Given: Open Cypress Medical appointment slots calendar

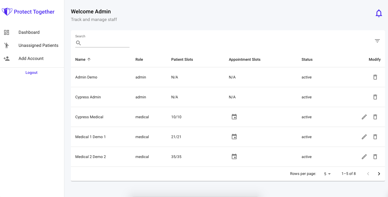Looking at the screenshot, I should tap(234, 117).
